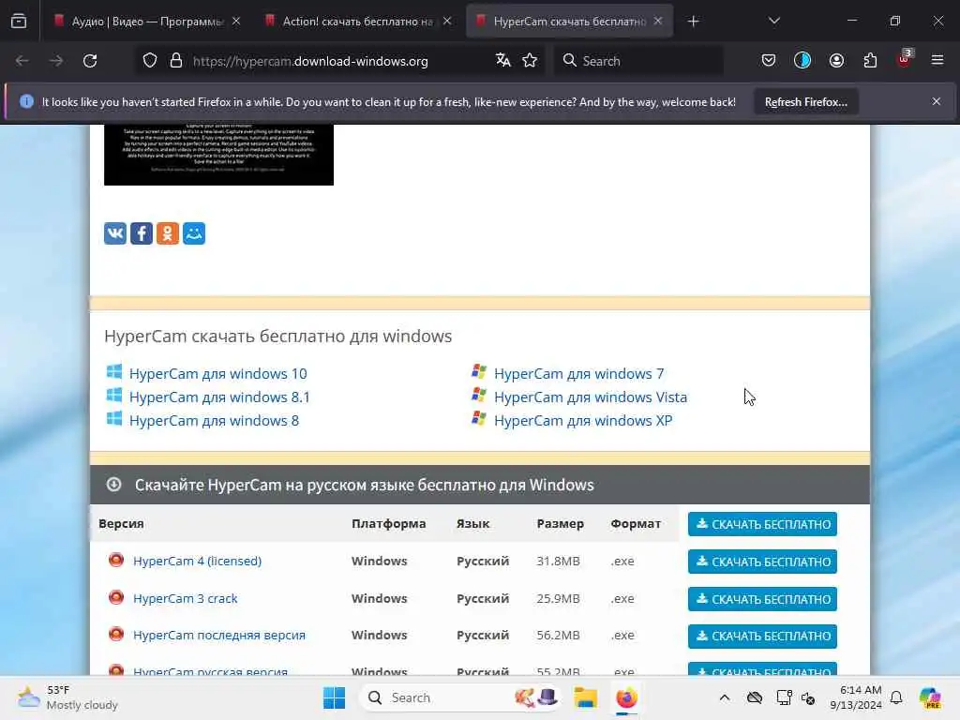The width and height of the screenshot is (960, 720).
Task: Click the Windows taskbar Search box
Action: (x=459, y=697)
